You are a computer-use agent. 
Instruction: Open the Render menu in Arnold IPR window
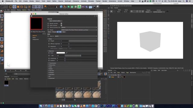[x=116, y=8]
